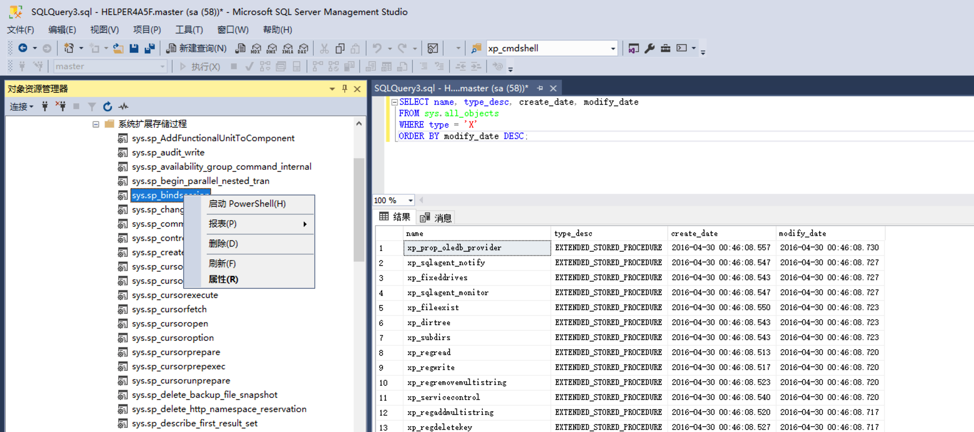Click the Save All floppy icon

(x=150, y=48)
